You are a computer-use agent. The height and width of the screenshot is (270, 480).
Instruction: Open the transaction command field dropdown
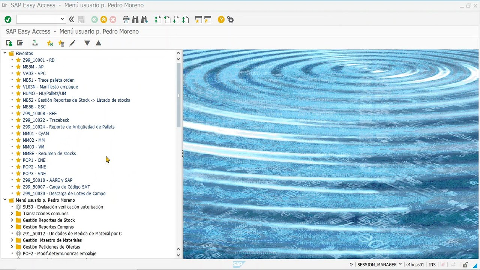click(x=62, y=19)
